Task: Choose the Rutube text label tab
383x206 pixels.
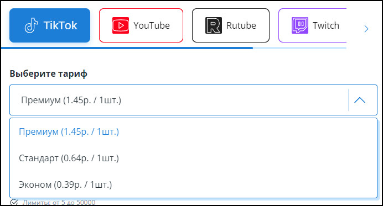Action: point(241,25)
